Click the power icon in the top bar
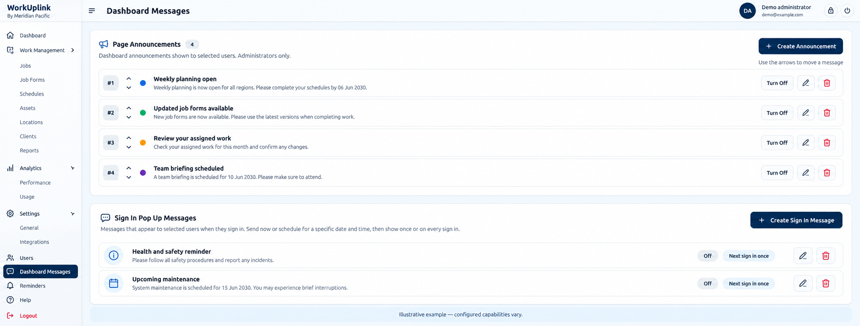Screen dimensions: 860x326 847,11
